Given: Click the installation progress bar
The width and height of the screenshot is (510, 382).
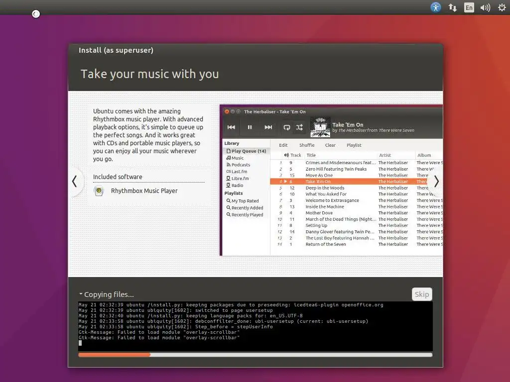Looking at the screenshot, I should click(x=255, y=355).
